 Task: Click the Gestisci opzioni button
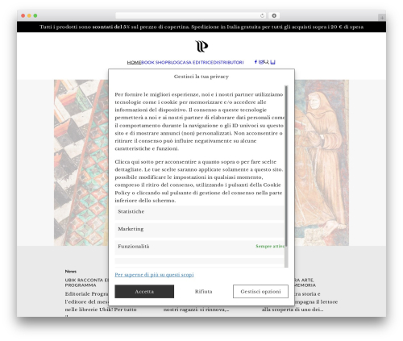click(x=260, y=292)
